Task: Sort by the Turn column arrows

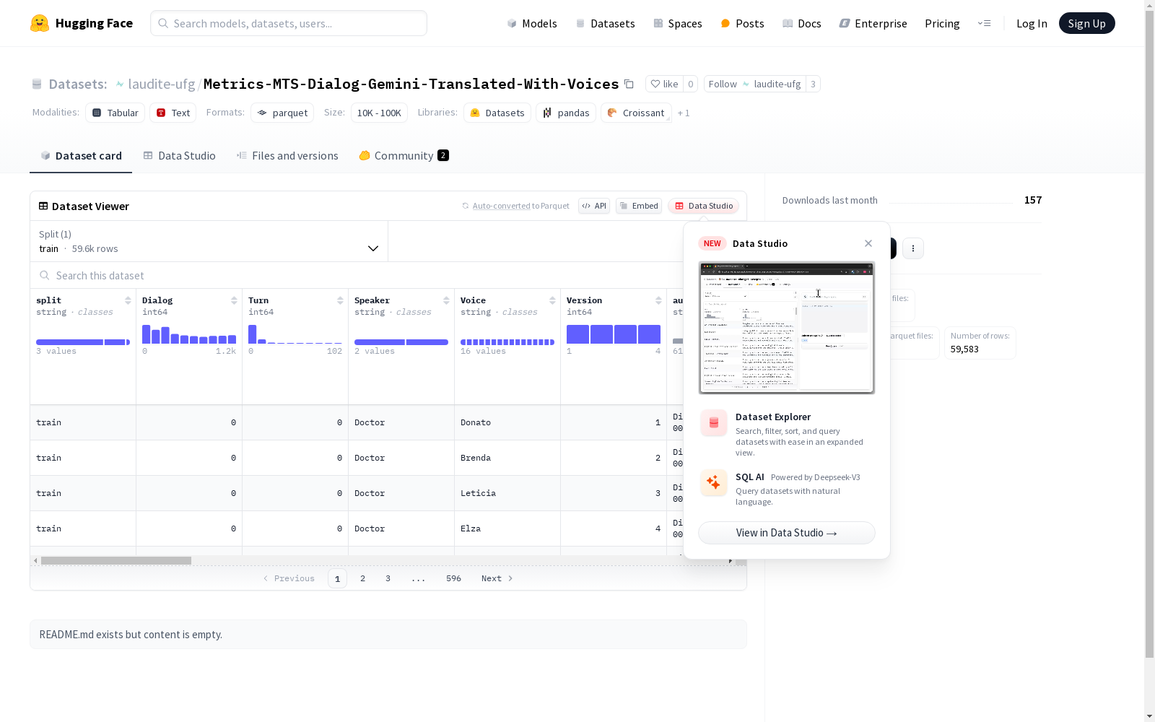Action: point(340,300)
